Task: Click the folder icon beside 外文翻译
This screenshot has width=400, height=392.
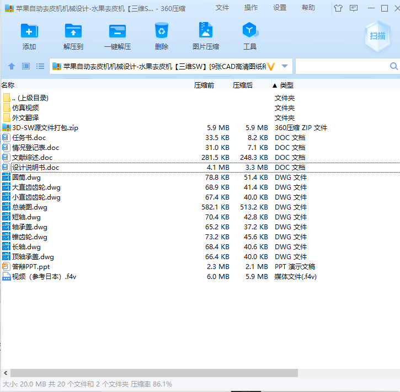Action: pyautogui.click(x=7, y=118)
